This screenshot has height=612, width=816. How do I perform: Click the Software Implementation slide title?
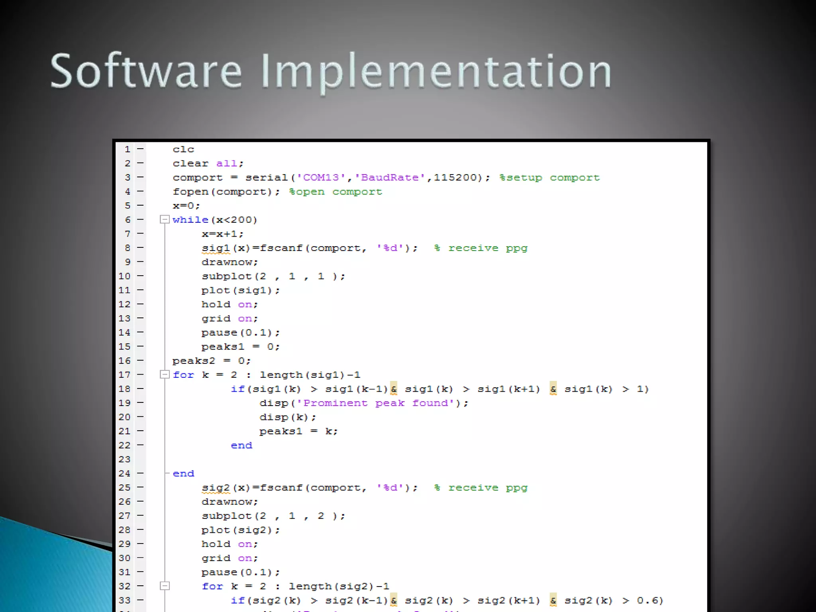click(x=331, y=71)
